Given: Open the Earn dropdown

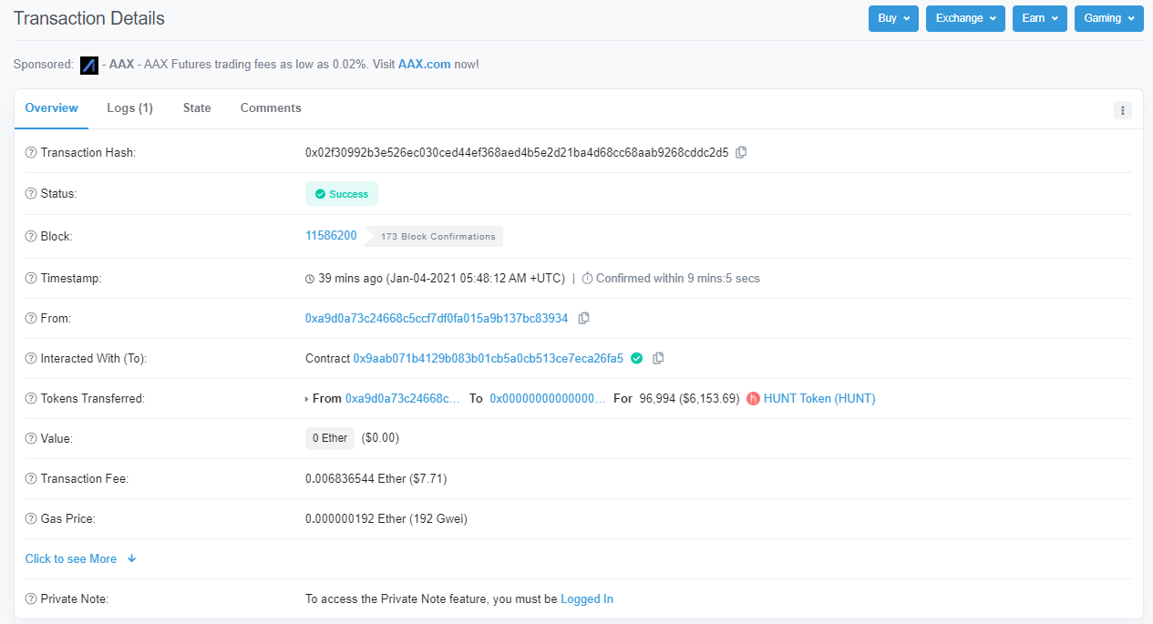Looking at the screenshot, I should (1040, 18).
